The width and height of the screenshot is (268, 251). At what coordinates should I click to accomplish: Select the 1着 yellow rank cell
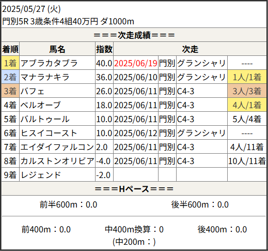pos(10,63)
